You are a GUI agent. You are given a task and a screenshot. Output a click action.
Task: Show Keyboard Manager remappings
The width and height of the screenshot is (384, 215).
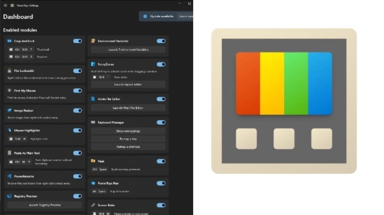(x=128, y=131)
